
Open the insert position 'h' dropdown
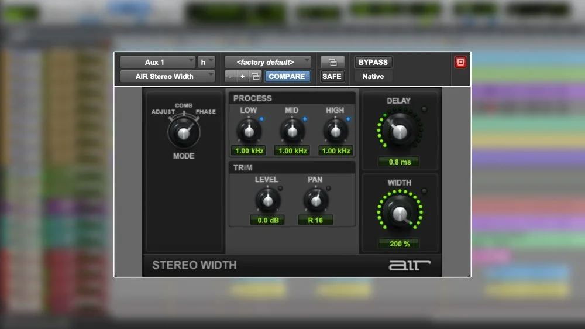[x=207, y=62]
